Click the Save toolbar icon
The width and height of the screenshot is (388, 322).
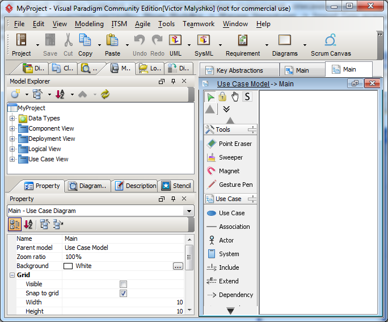pyautogui.click(x=50, y=45)
